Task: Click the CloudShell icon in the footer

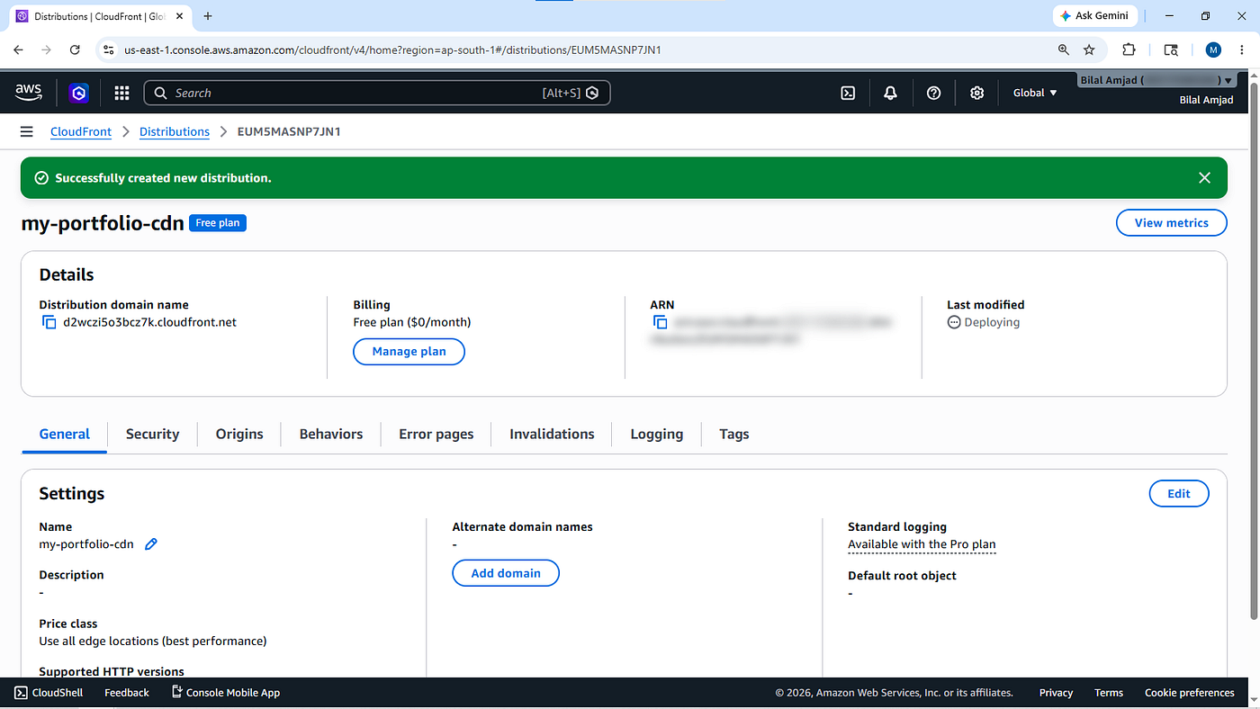Action: (21, 693)
